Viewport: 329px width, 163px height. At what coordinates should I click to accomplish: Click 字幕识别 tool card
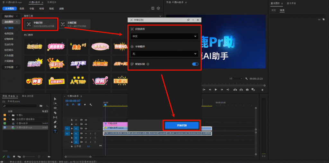[40, 24]
